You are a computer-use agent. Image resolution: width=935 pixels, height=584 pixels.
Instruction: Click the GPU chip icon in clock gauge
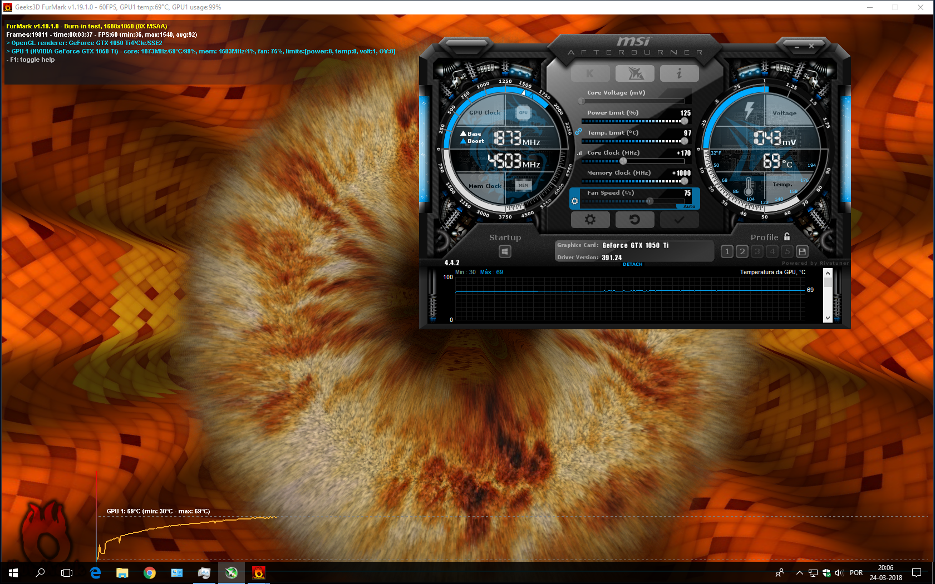pyautogui.click(x=523, y=112)
